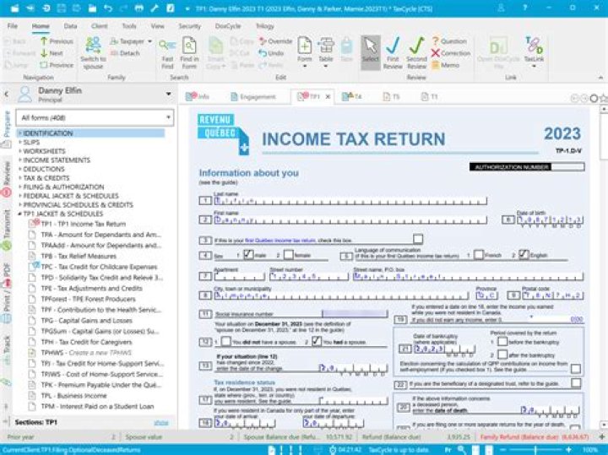Open the Data ribbon tab
The width and height of the screenshot is (608, 455).
pos(70,26)
